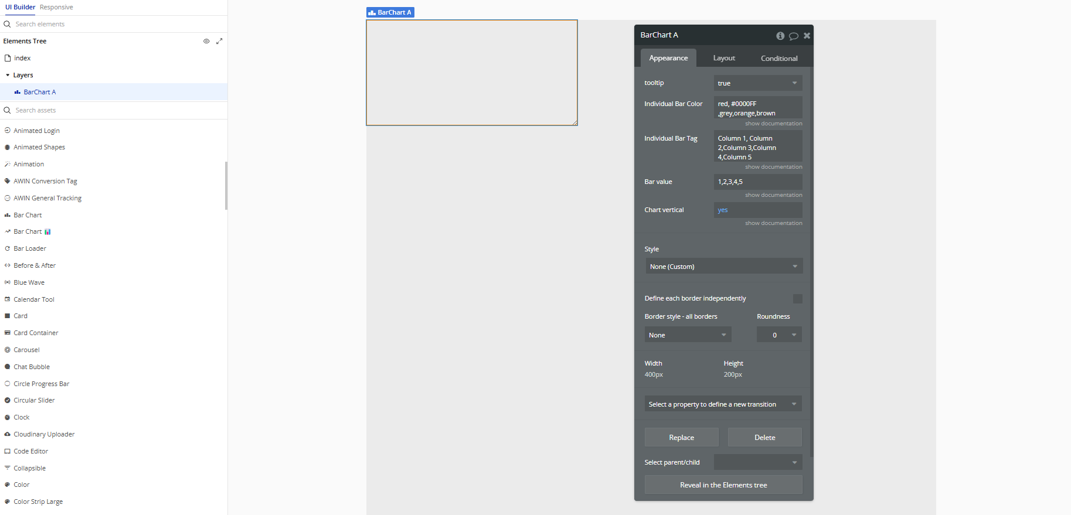Screen dimensions: 1071x515
Task: Expand the Elements Tree panel with arrows icon
Action: (x=219, y=41)
